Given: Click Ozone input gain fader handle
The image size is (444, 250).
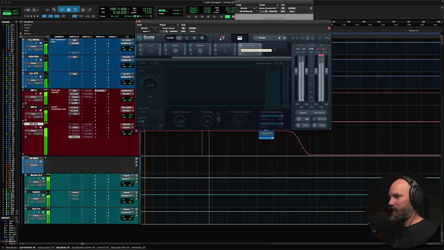Looking at the screenshot, I should pos(296,71).
